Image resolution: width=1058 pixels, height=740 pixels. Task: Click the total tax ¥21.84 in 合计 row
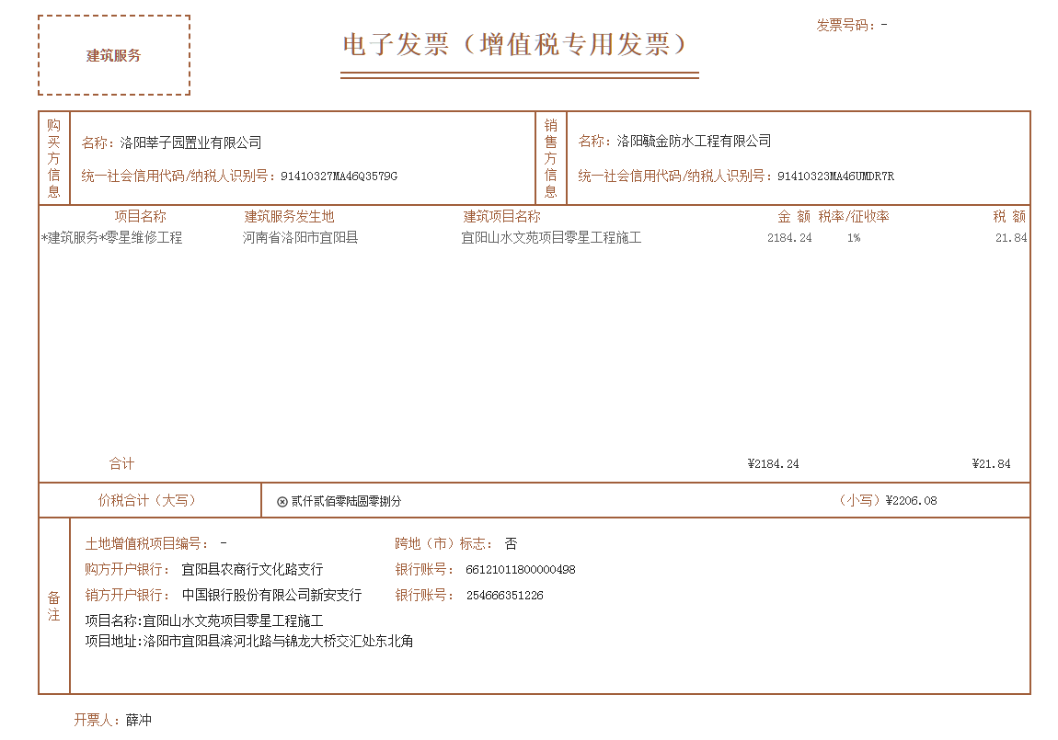991,464
